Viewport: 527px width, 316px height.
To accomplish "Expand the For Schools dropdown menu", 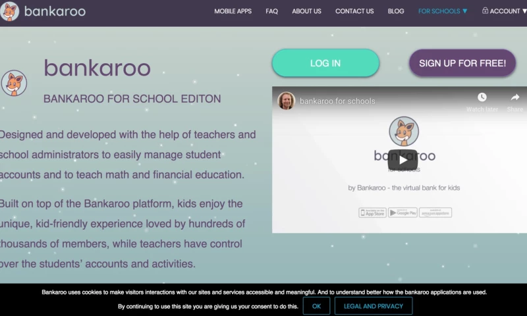I will click(x=443, y=11).
